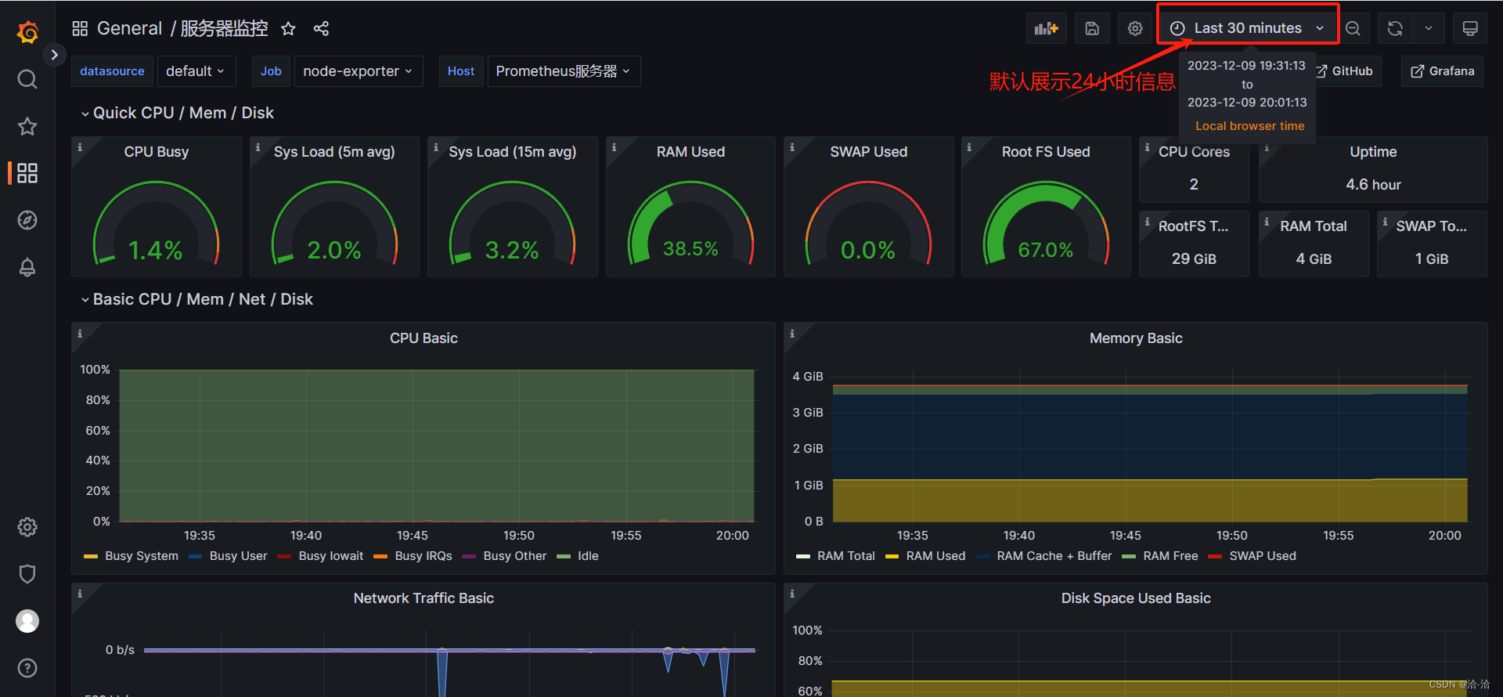Click the Add panel toolbar icon
This screenshot has height=697, width=1503.
(x=1047, y=29)
